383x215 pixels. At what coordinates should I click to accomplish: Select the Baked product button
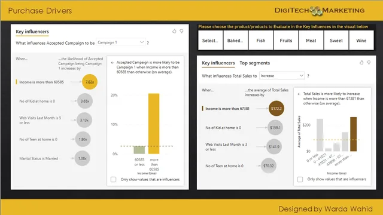point(235,41)
